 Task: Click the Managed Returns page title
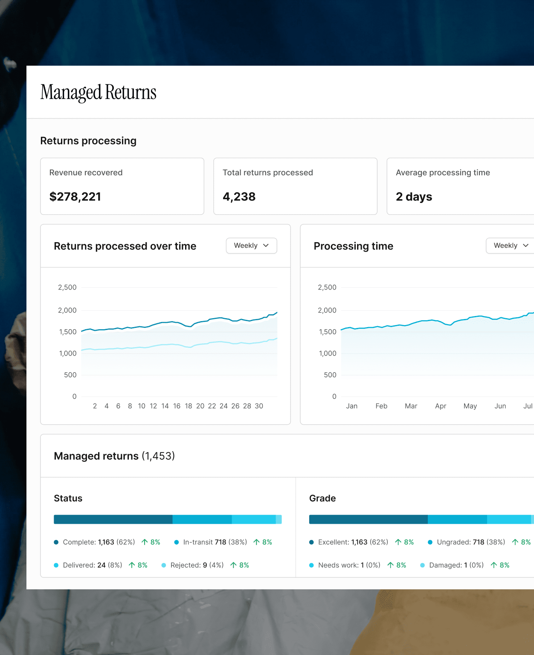coord(99,92)
